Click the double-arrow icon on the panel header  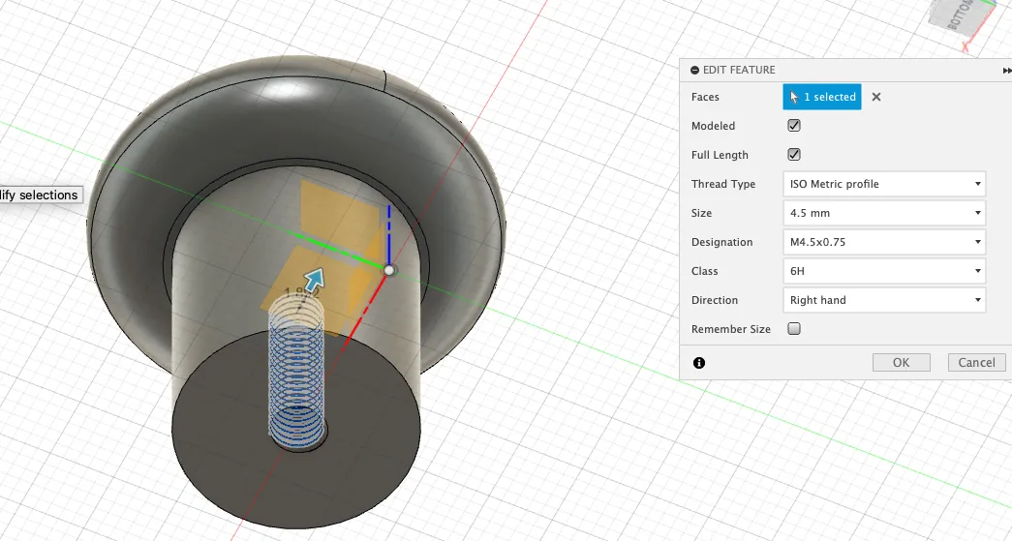point(1007,71)
